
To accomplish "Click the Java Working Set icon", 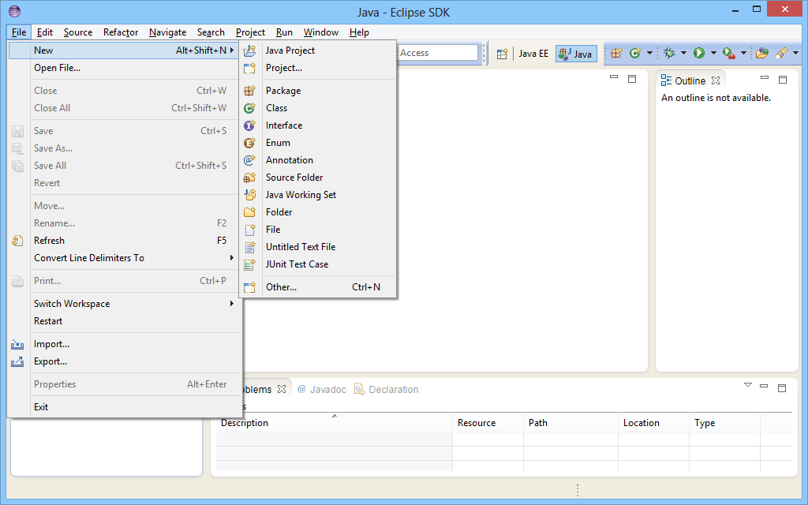I will pyautogui.click(x=250, y=195).
